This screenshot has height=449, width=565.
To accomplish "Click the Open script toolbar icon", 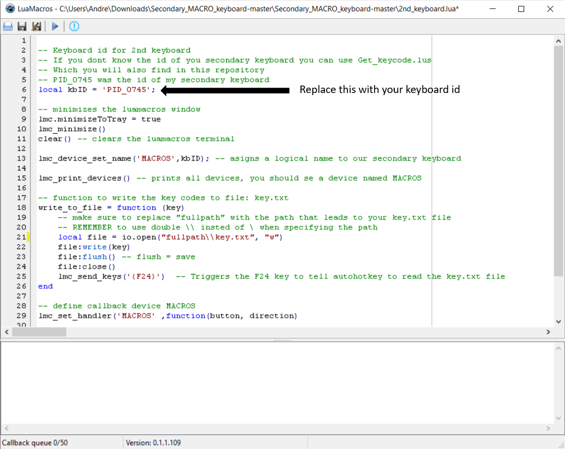I will 8,26.
